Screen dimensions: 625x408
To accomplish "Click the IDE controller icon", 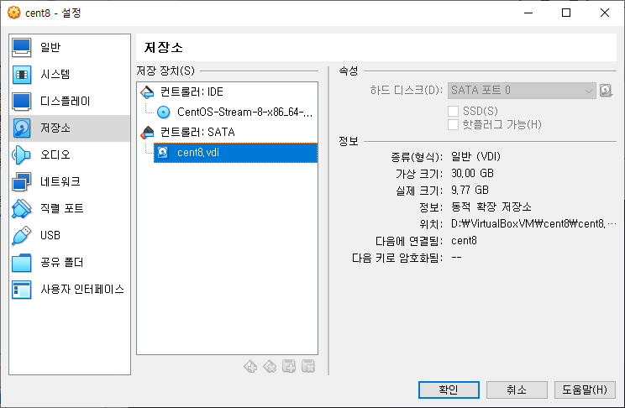I will point(147,92).
